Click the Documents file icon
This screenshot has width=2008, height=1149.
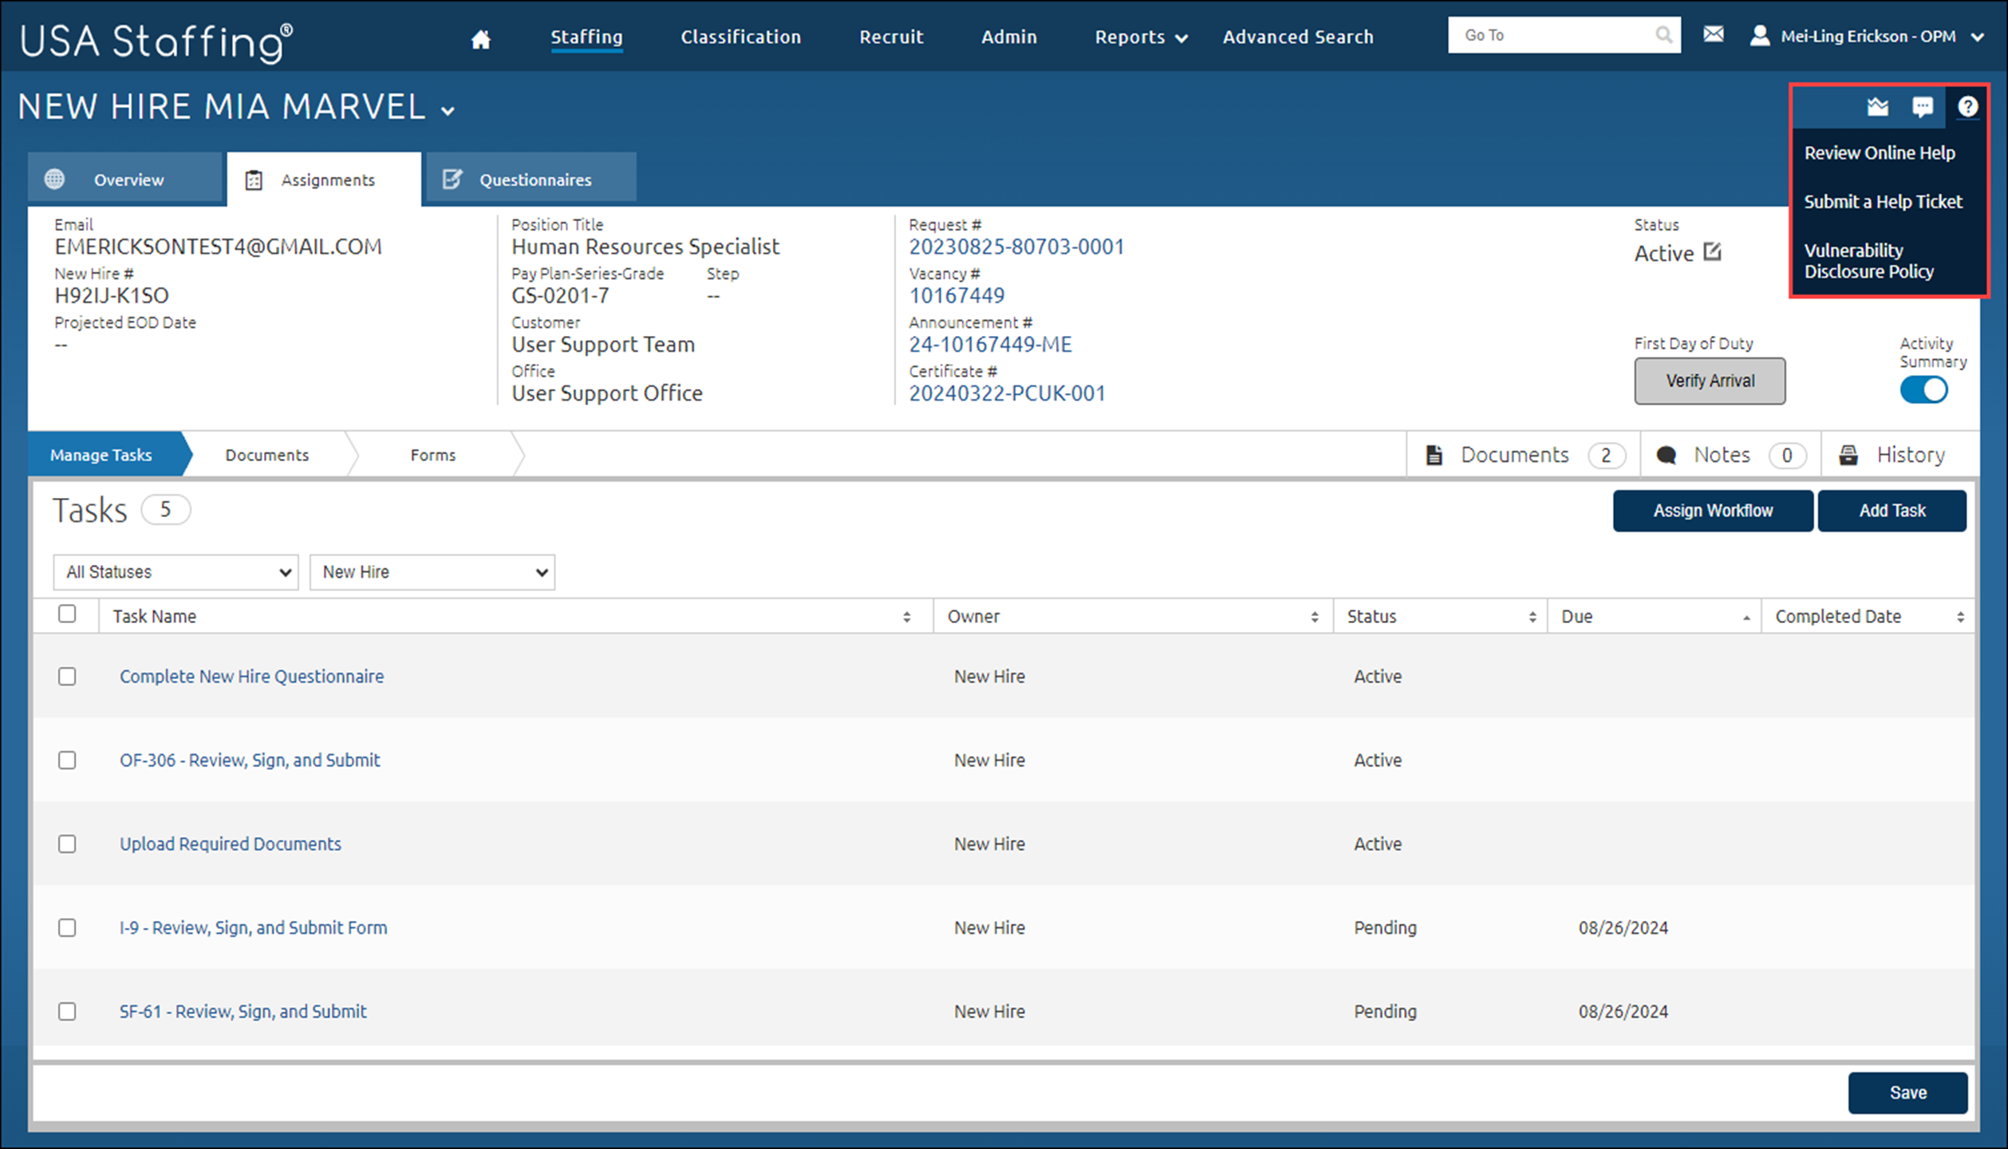click(x=1434, y=455)
